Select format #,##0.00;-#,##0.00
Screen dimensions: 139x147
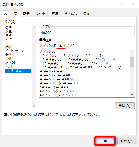point(84,79)
